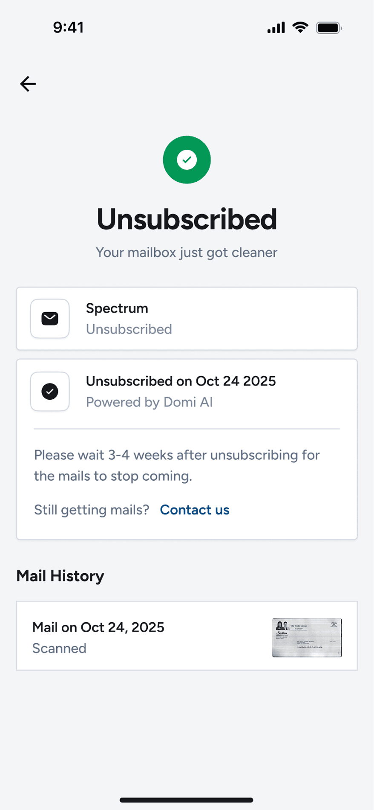374x810 pixels.
Task: Click the green success checkmark circle
Action: (x=187, y=160)
